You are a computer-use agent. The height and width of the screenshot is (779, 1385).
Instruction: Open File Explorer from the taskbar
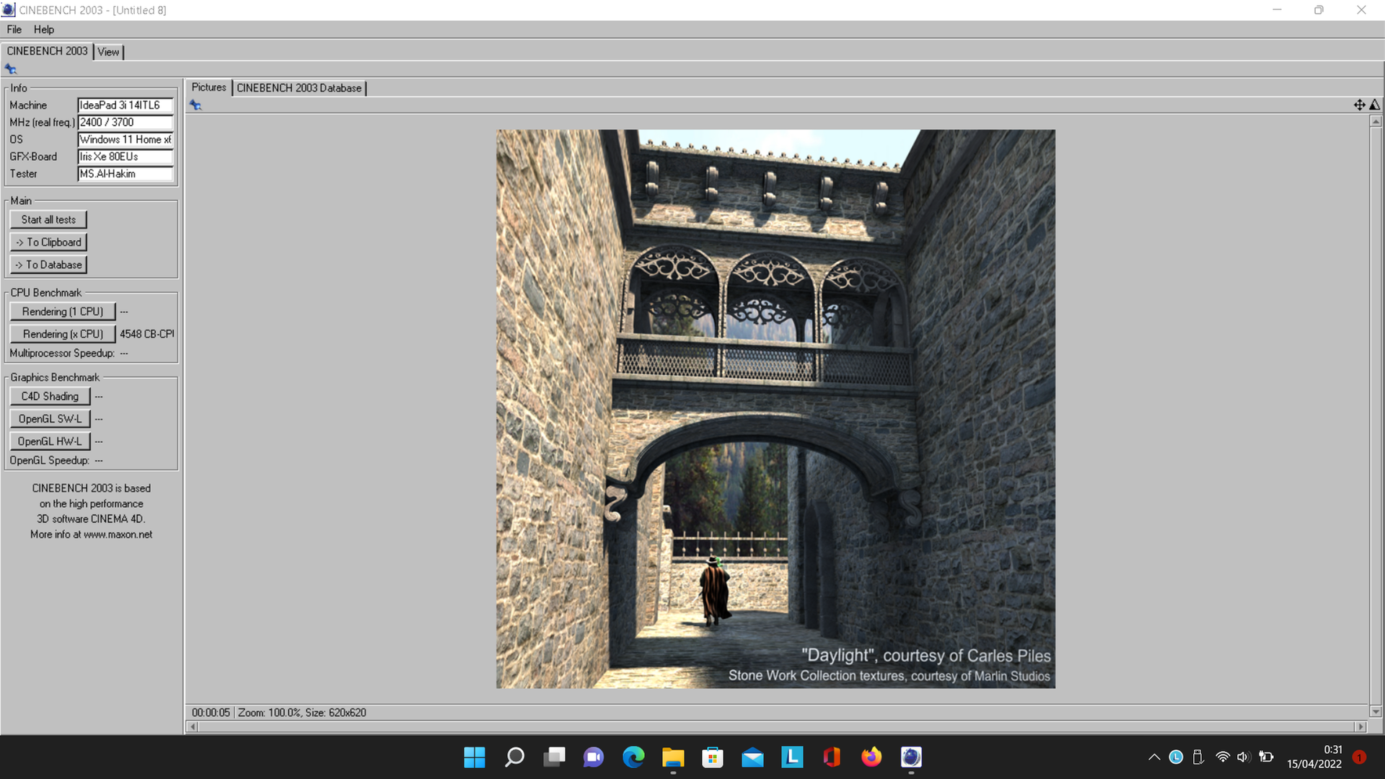click(x=673, y=757)
